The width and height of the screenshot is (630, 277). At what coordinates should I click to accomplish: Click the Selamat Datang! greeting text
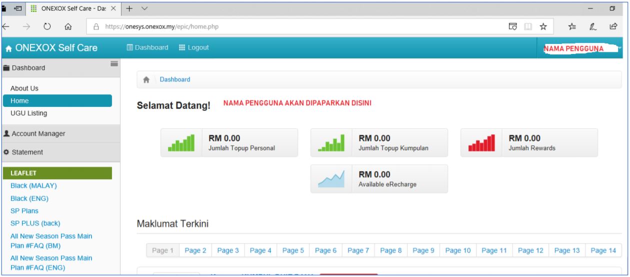point(173,106)
